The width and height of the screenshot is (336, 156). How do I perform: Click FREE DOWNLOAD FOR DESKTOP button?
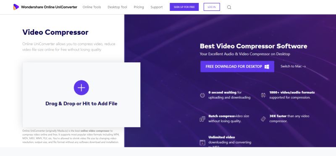[x=237, y=66]
